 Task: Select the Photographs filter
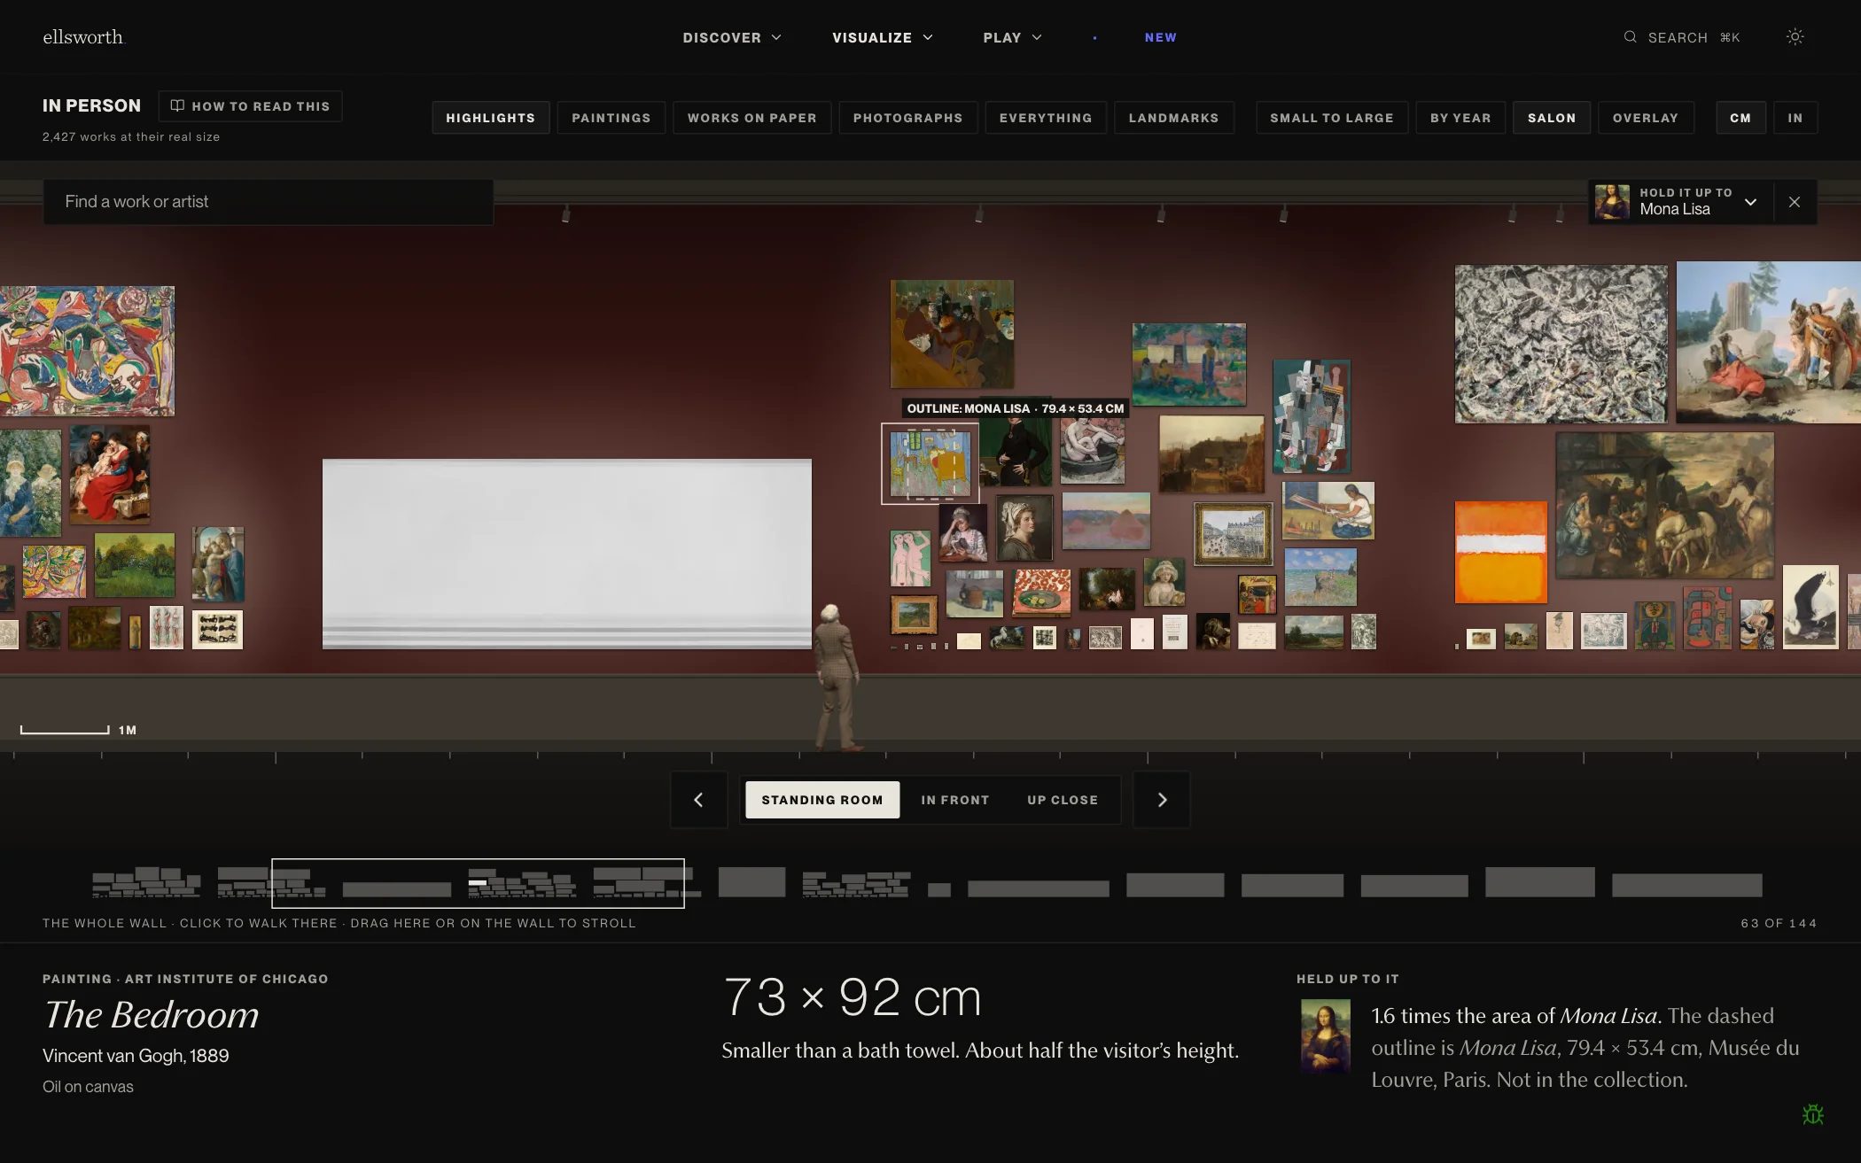point(907,118)
